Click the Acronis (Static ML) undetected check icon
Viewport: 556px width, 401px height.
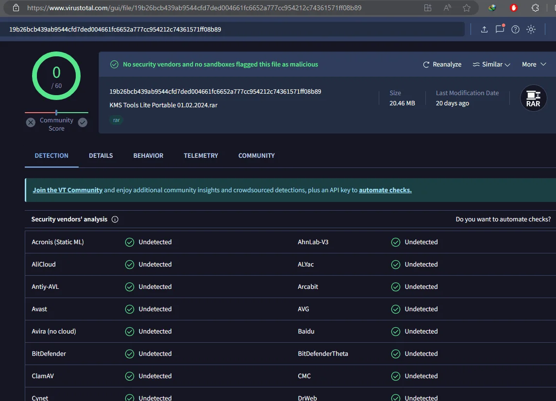(x=130, y=242)
